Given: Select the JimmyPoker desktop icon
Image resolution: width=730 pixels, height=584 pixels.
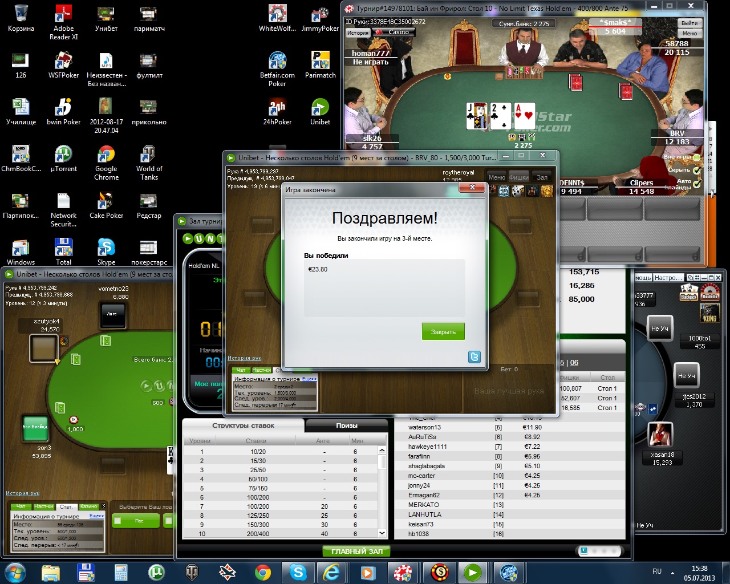Looking at the screenshot, I should pos(320,18).
